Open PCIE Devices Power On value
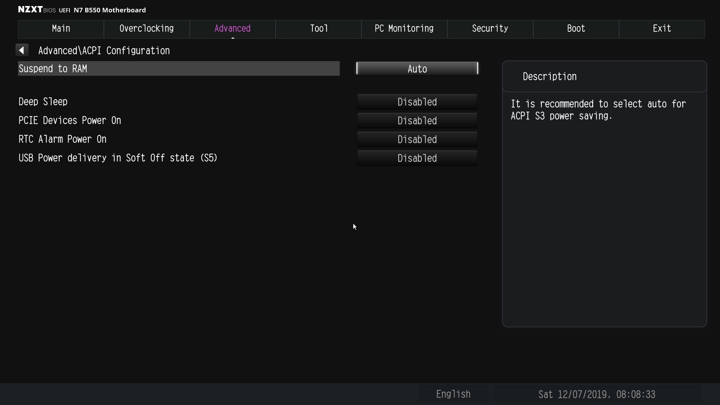This screenshot has width=720, height=405. click(x=417, y=121)
